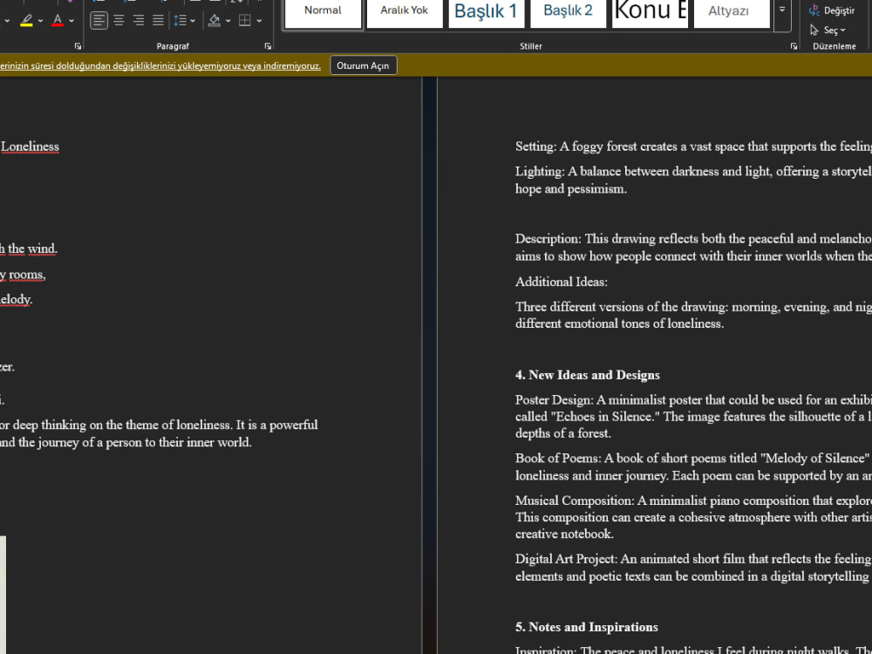Click the Lighting: paragraph start
The image size is (872, 654).
click(x=539, y=171)
